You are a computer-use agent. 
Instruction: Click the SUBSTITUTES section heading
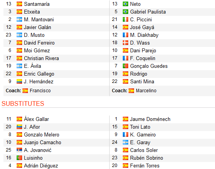[23, 104]
